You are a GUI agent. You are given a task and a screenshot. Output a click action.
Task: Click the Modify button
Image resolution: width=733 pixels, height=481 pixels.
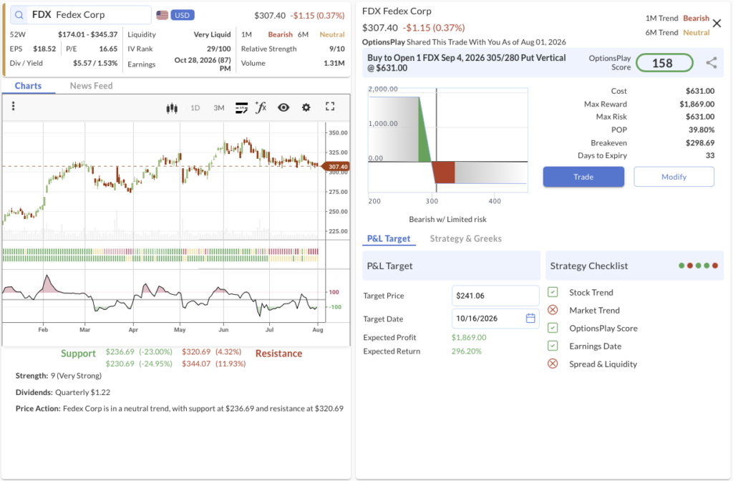(x=674, y=177)
